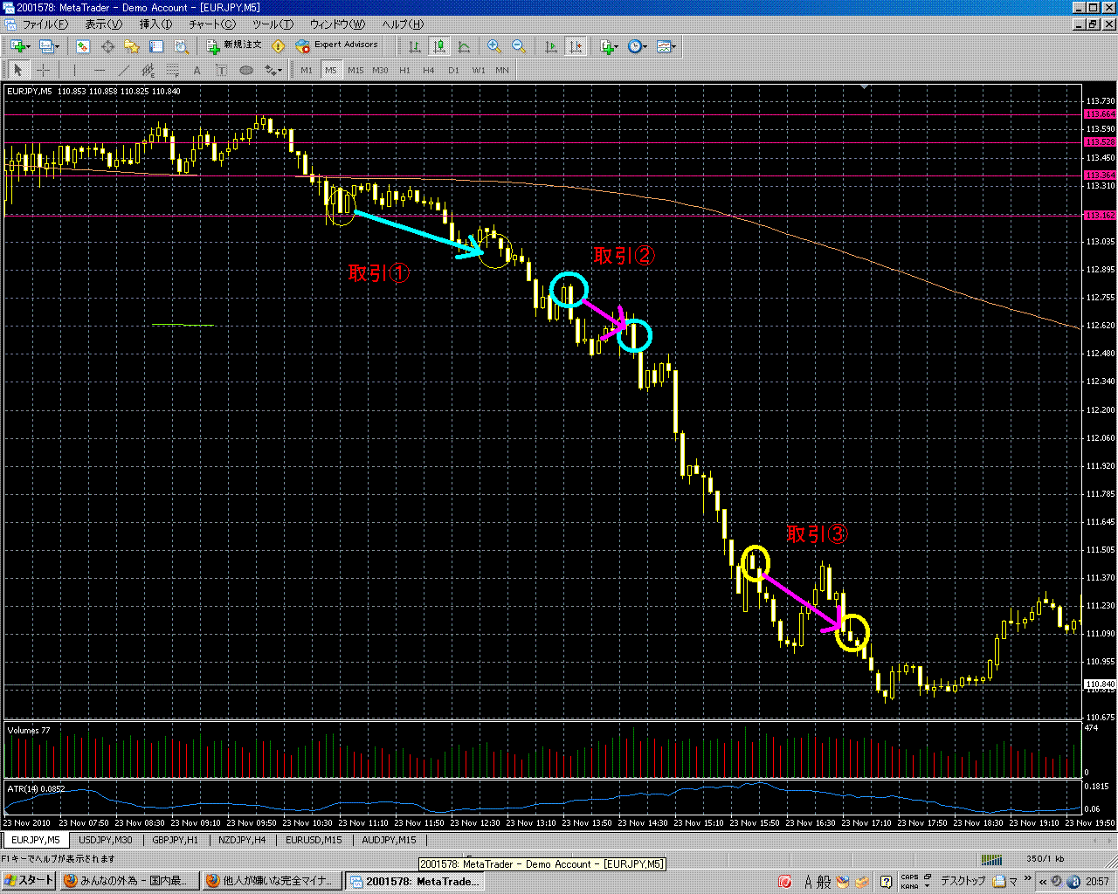This screenshot has height=894, width=1118.
Task: Click the 新規注文 new order button
Action: pos(234,45)
